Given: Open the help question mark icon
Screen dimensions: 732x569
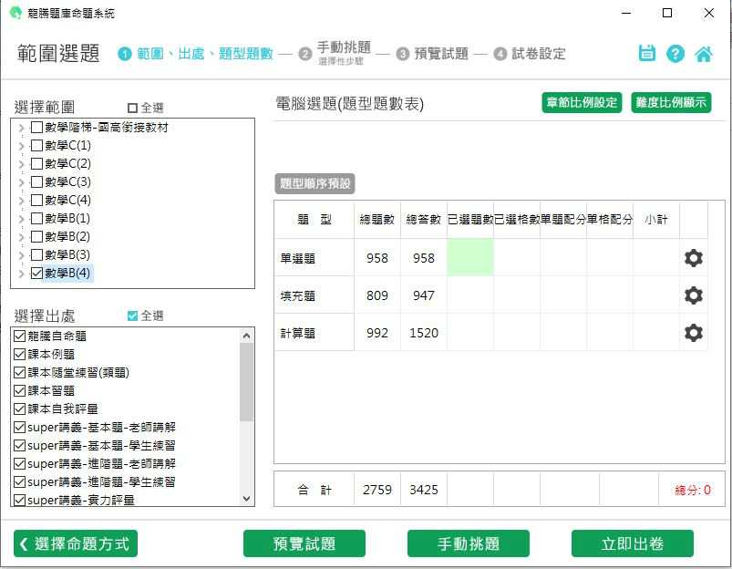Looking at the screenshot, I should (x=675, y=54).
